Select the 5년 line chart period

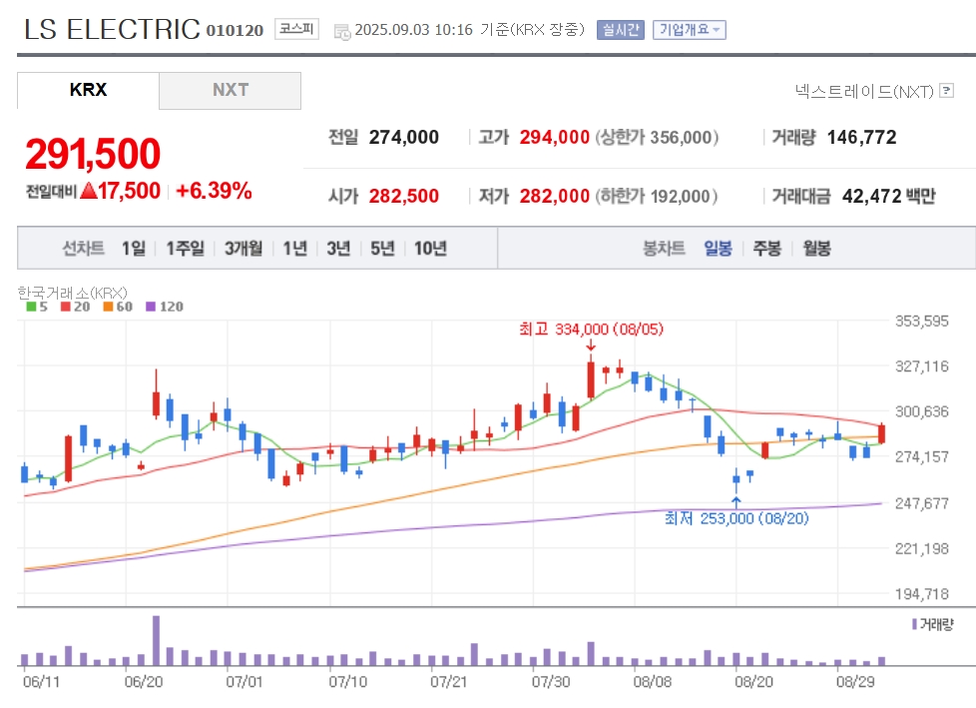[382, 249]
